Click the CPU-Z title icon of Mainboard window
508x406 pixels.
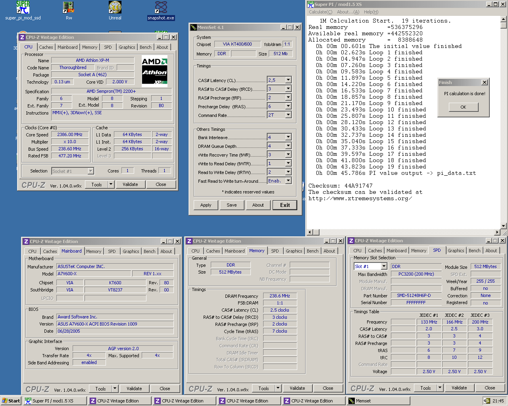coord(26,241)
